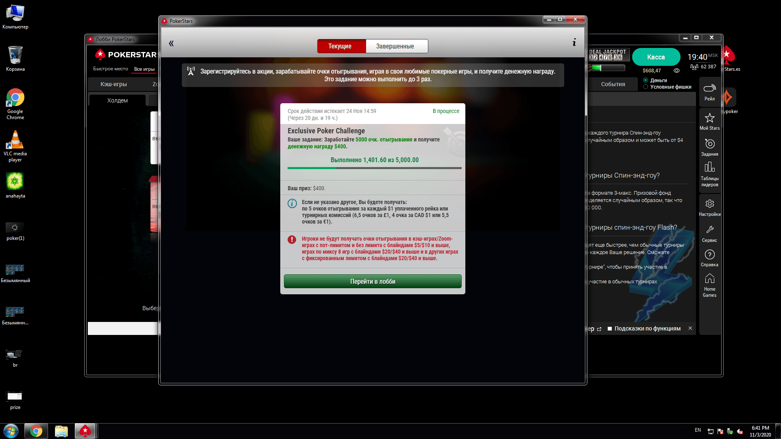Click the PokerStars logo in lobby

coord(126,54)
